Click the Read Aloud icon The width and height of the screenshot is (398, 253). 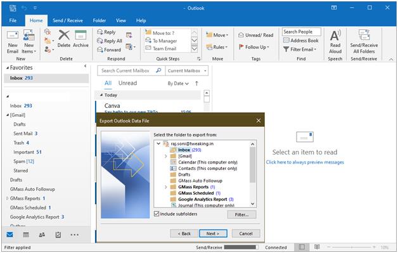pyautogui.click(x=335, y=36)
